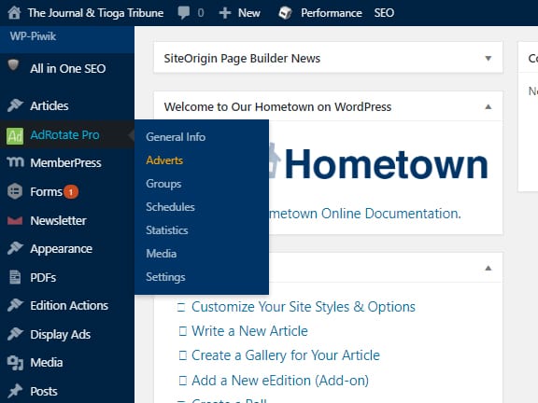Click the Appearance pin icon
The width and height of the screenshot is (538, 403).
click(15, 248)
